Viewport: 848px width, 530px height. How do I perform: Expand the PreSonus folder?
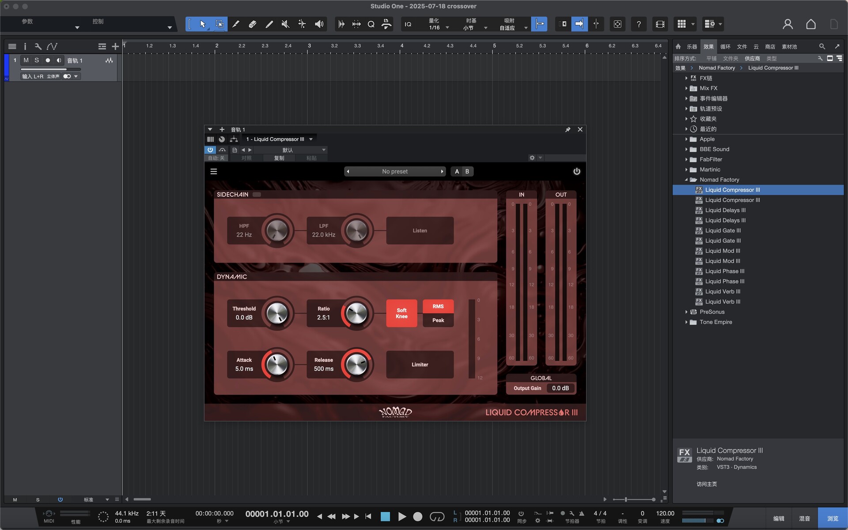[686, 312]
